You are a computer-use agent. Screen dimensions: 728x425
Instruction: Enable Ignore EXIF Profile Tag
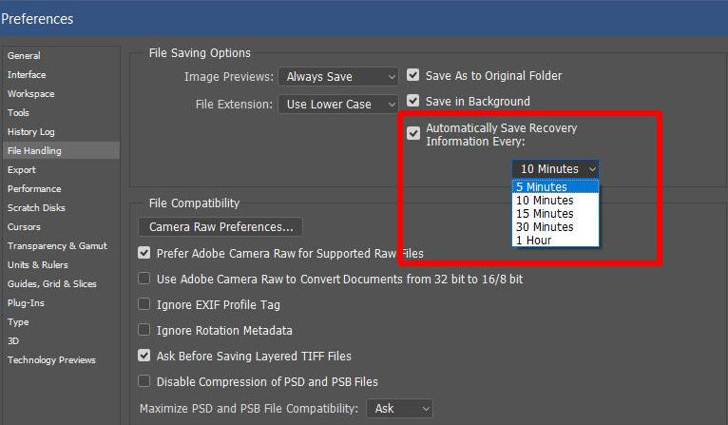tap(144, 304)
